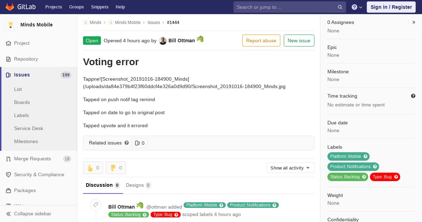Click @ottman username in activity

(x=156, y=207)
